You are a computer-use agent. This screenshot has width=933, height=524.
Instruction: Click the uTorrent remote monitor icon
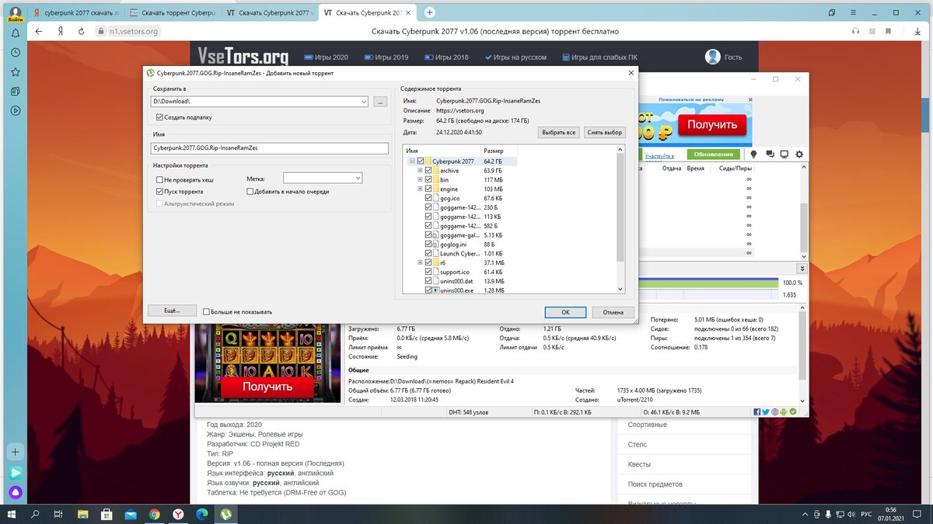(x=784, y=154)
